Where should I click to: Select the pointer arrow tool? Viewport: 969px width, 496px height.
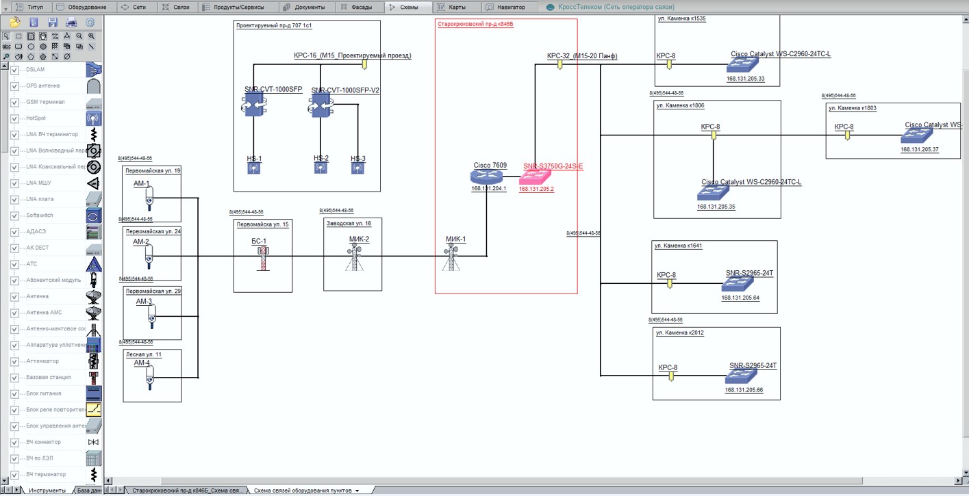point(6,36)
